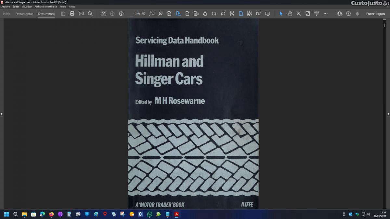Toggle two-page side-by-side view
This screenshot has width=390, height=219.
(259, 14)
